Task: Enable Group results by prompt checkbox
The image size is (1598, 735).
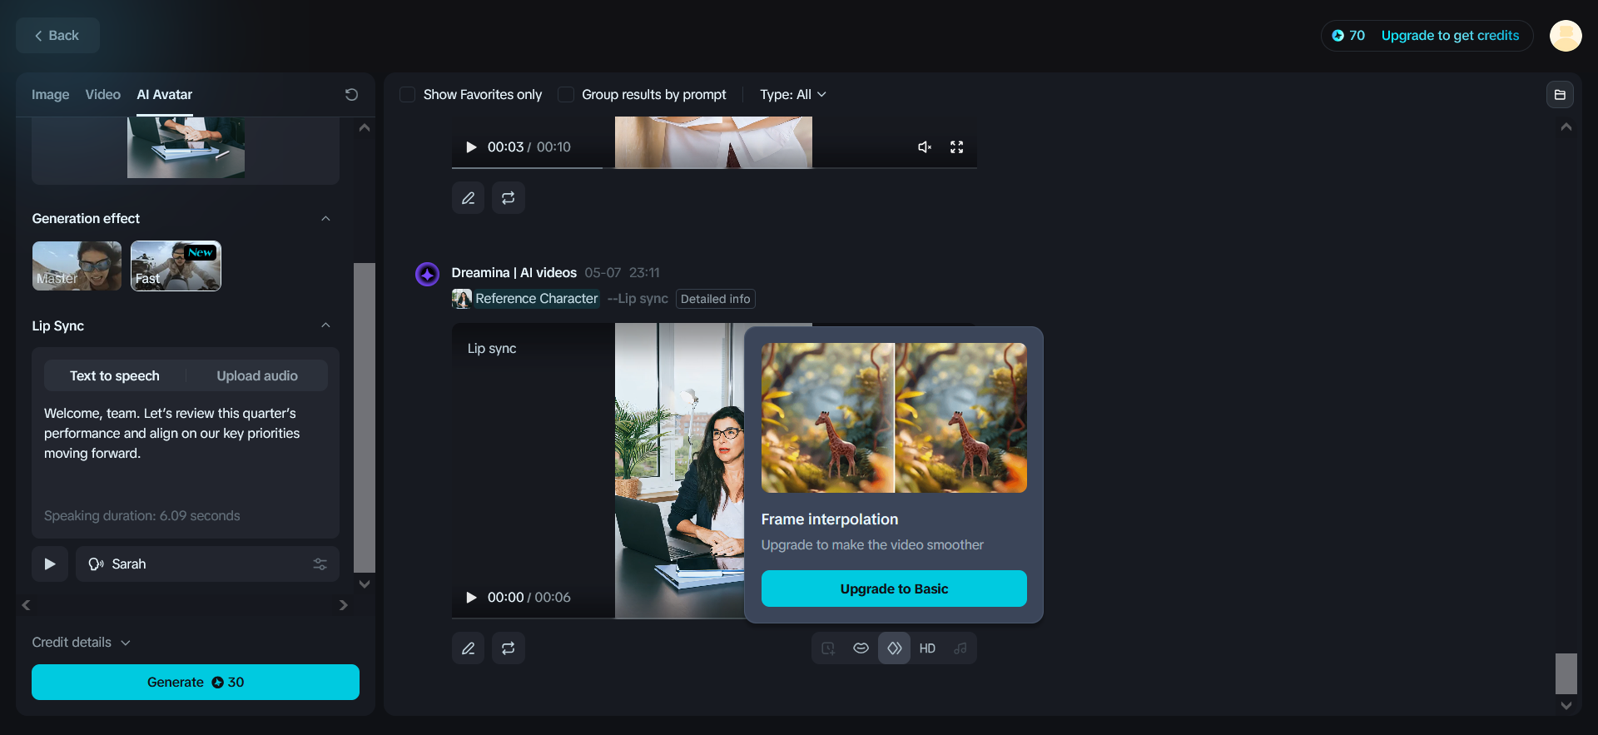Action: (x=566, y=95)
